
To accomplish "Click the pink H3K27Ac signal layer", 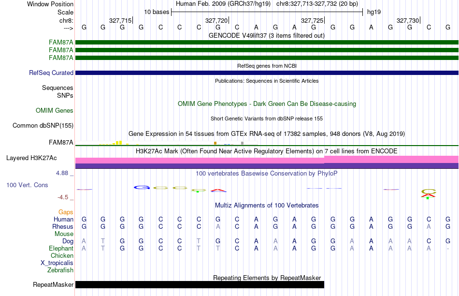I will (x=267, y=160).
